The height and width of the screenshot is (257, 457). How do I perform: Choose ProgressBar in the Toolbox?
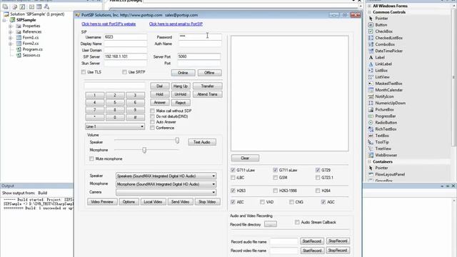click(x=386, y=116)
